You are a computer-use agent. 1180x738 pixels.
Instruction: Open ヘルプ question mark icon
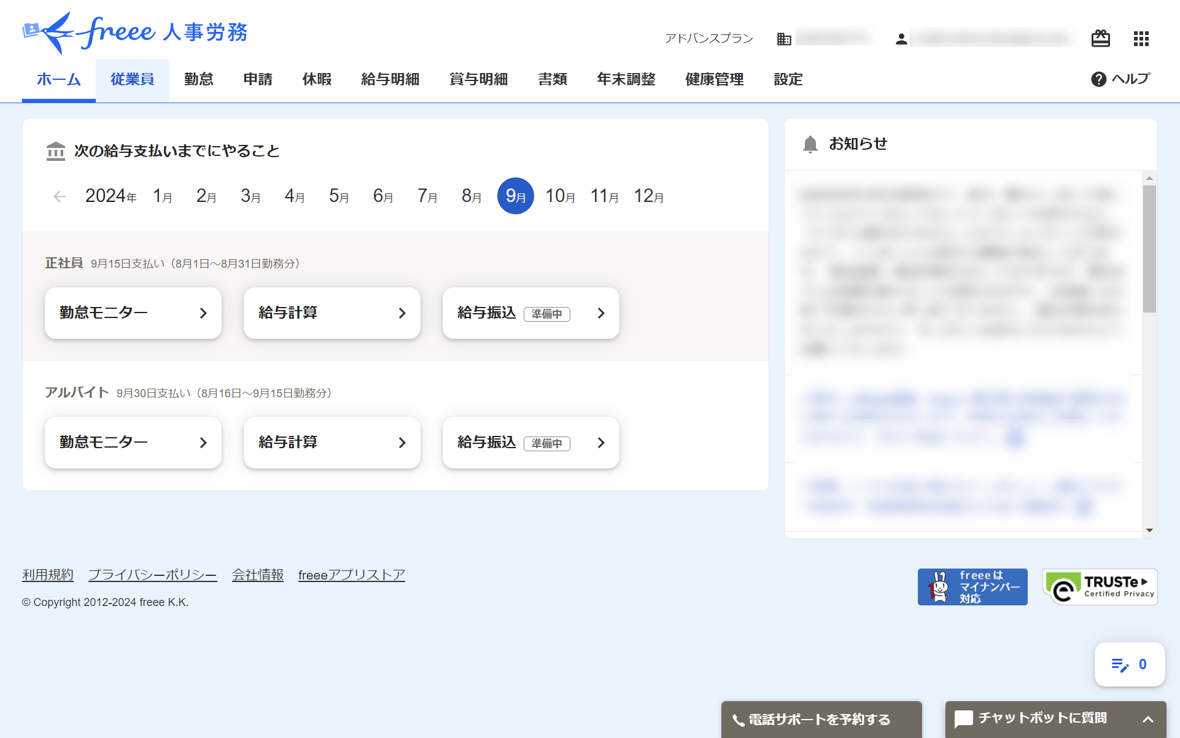point(1098,79)
